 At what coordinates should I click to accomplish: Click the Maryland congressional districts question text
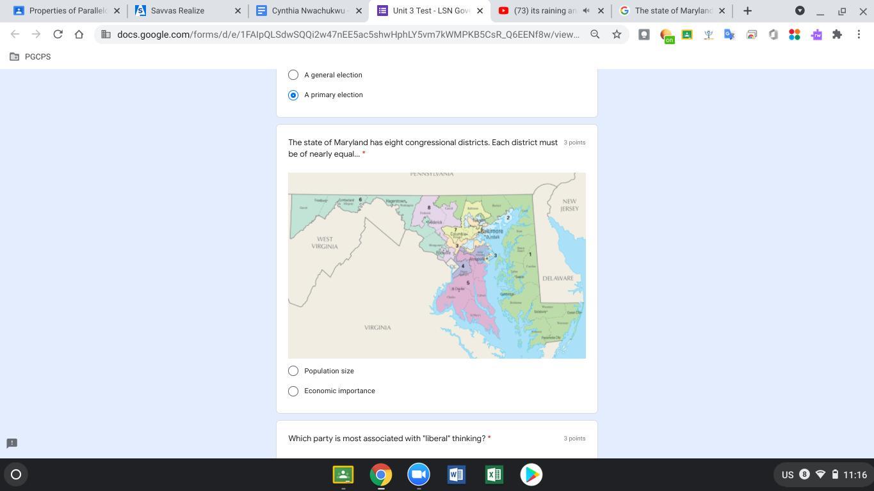click(423, 148)
